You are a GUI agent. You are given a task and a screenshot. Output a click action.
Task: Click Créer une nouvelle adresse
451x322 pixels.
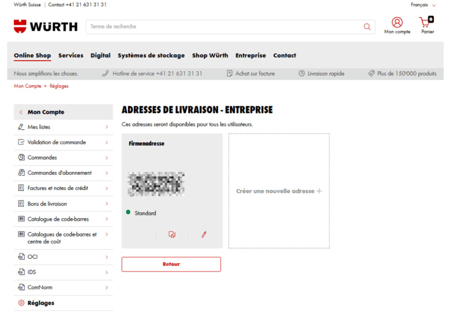pyautogui.click(x=279, y=191)
